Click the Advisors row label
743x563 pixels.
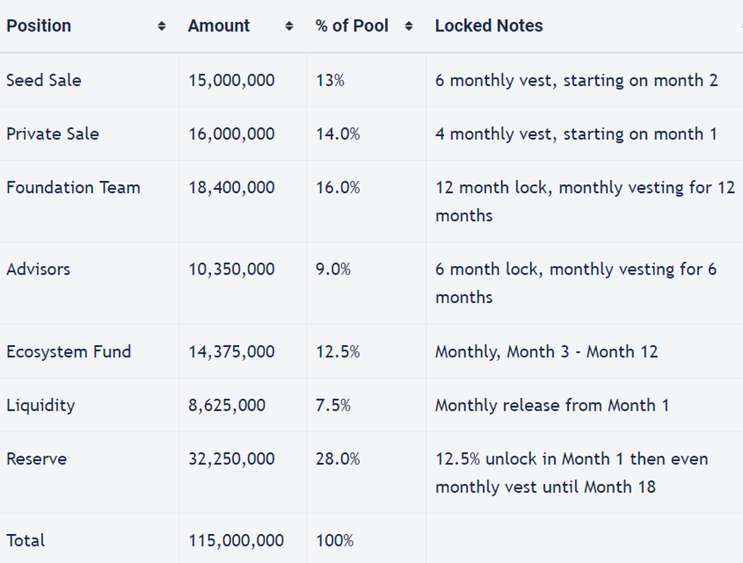(x=38, y=270)
